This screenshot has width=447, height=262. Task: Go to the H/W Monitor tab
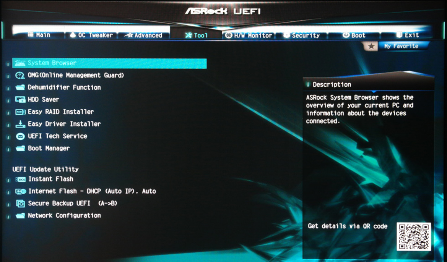249,35
